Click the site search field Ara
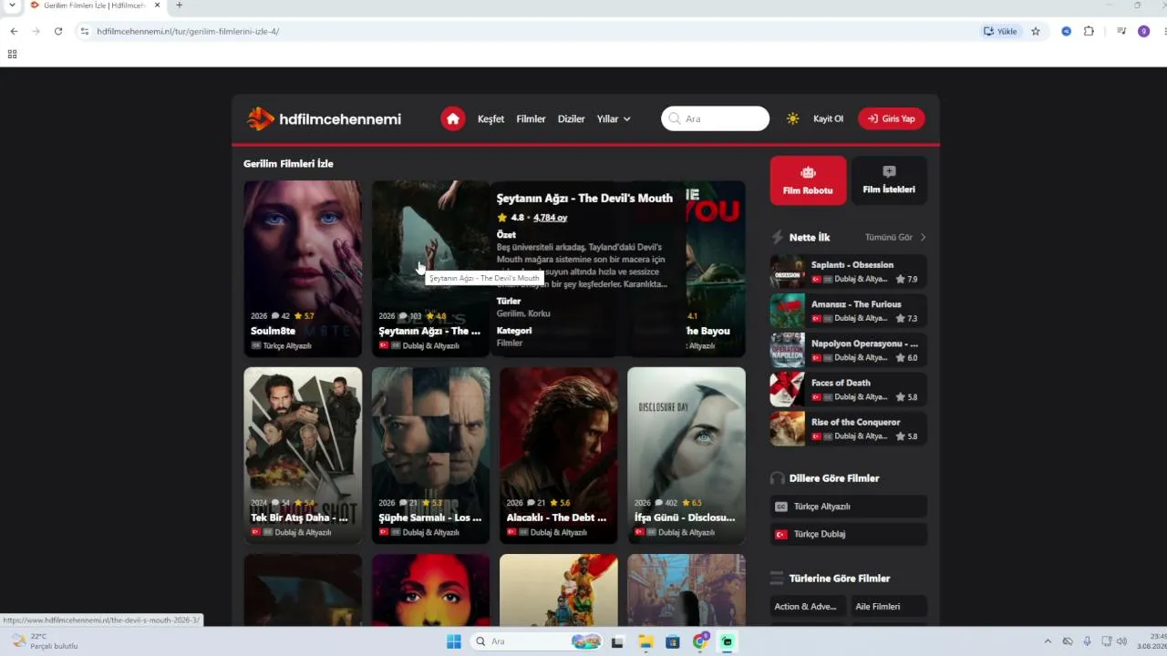 coord(715,118)
